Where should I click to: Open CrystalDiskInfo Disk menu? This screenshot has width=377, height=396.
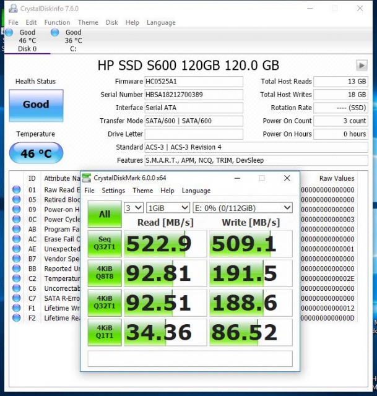coord(111,22)
